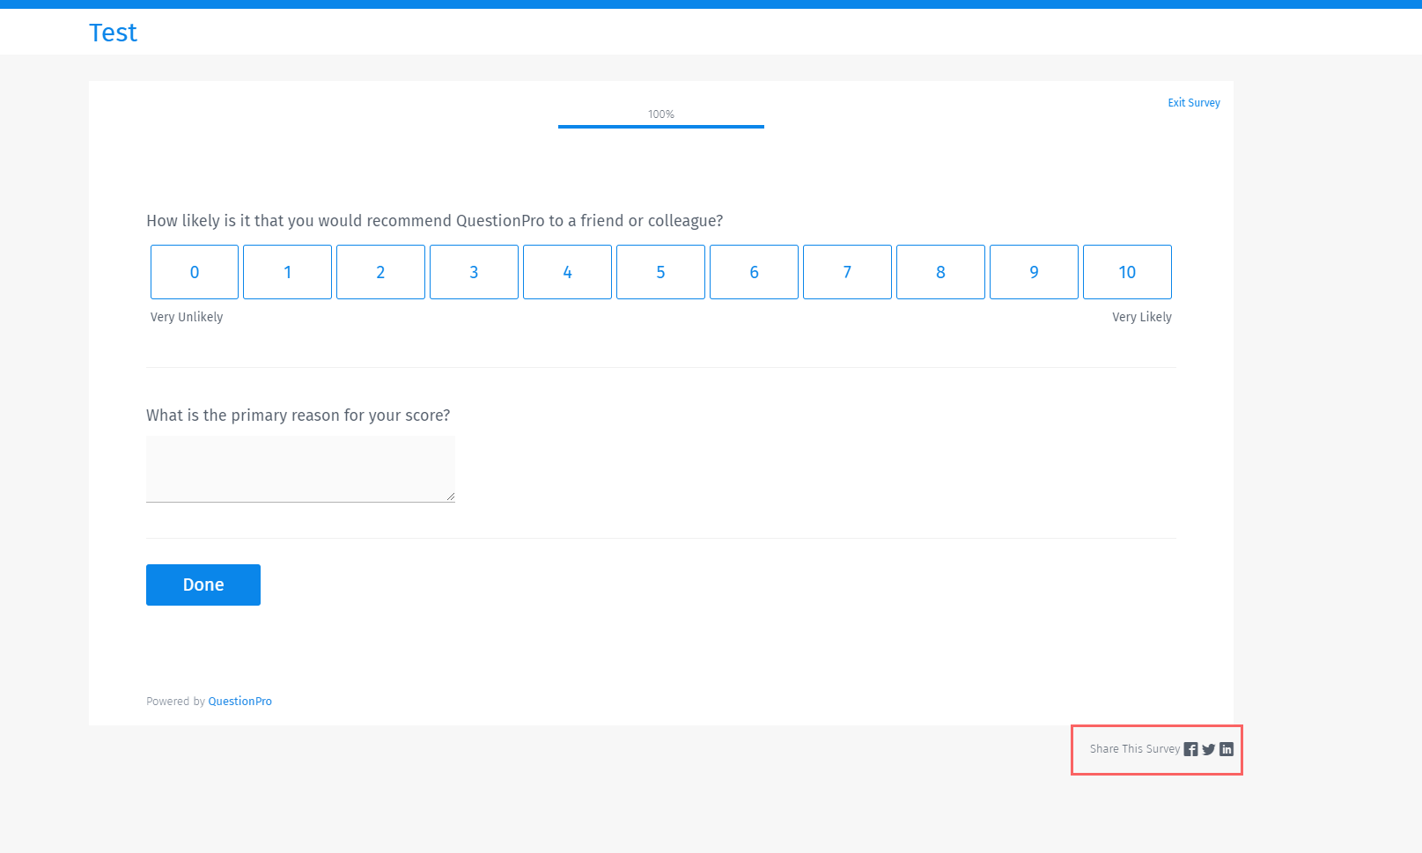1422x853 pixels.
Task: Choose rating 5 on the recommendation scale
Action: pos(660,272)
